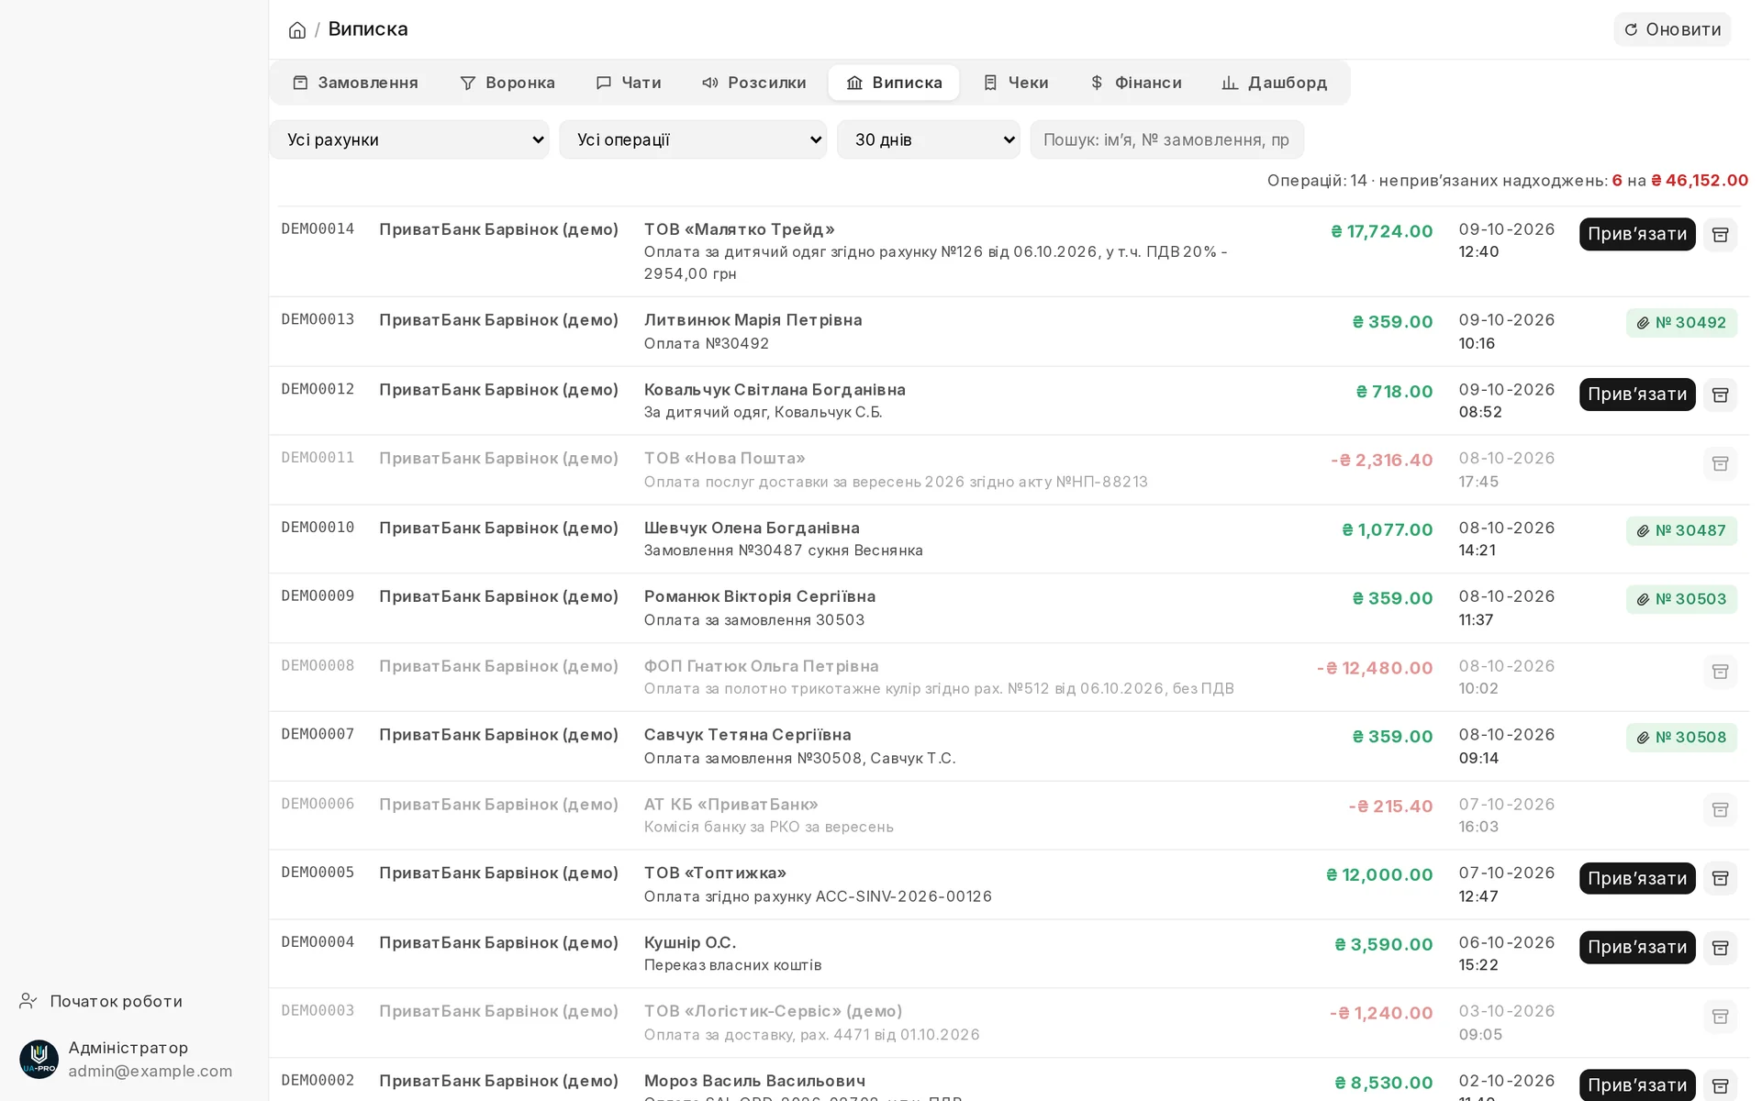Click the admin@example.com account text

(x=151, y=1071)
